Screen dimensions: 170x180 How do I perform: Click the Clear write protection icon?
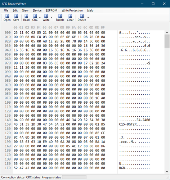70,18
